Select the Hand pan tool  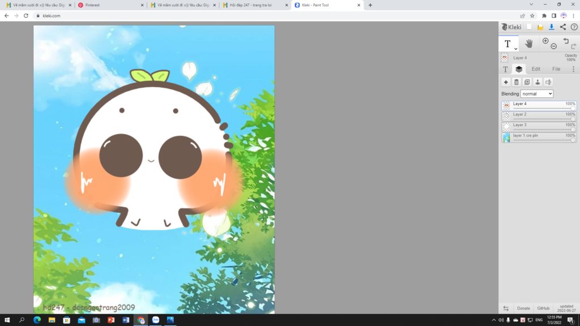(529, 44)
